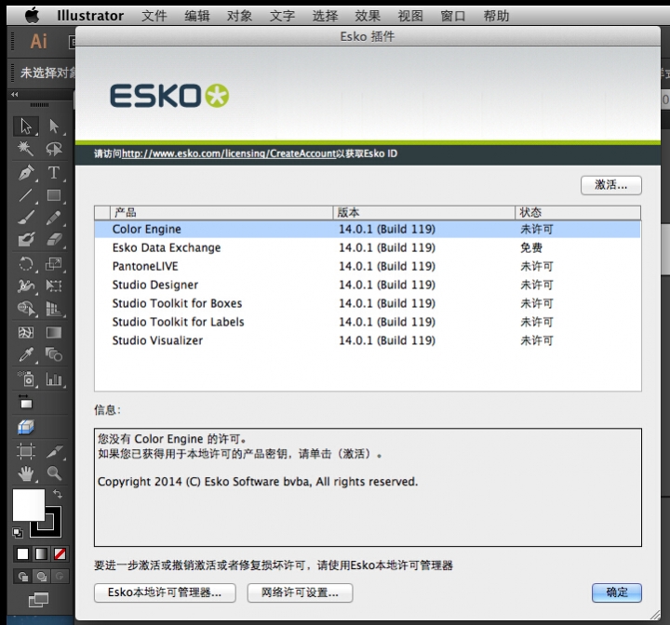The image size is (670, 625).
Task: Select the Zoom magnifier tool
Action: (54, 473)
